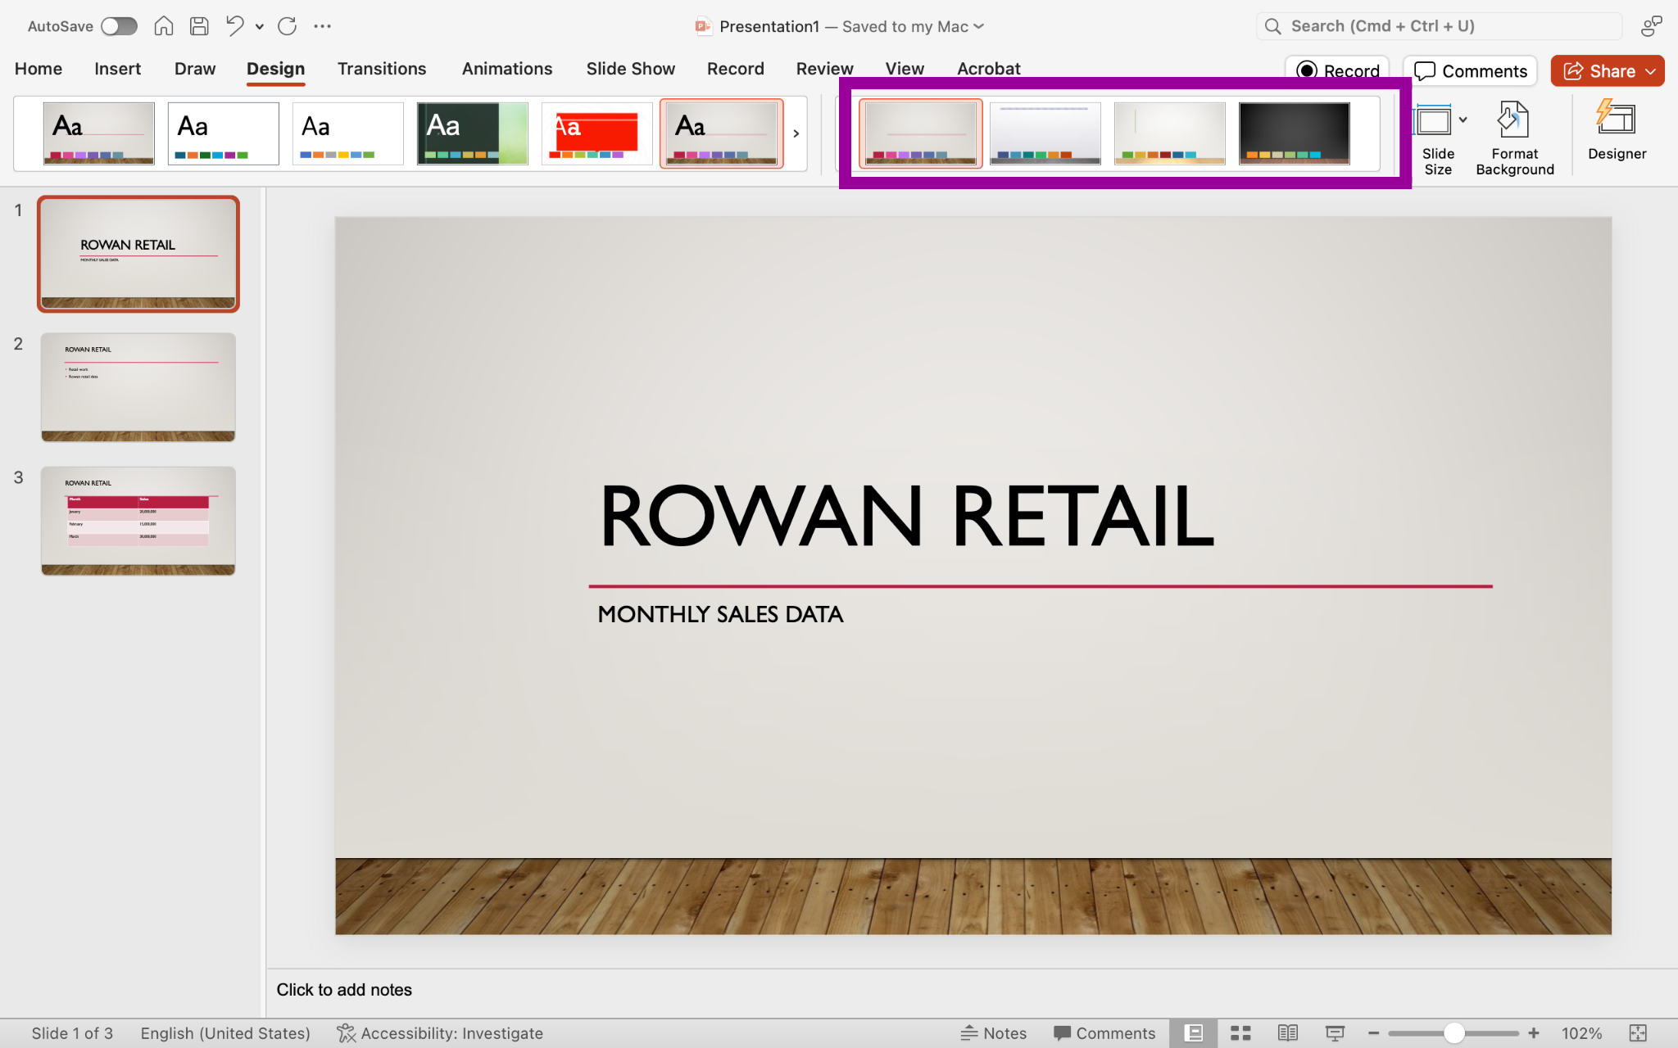The height and width of the screenshot is (1048, 1678).
Task: Click the zoom slider handle
Action: point(1454,1033)
